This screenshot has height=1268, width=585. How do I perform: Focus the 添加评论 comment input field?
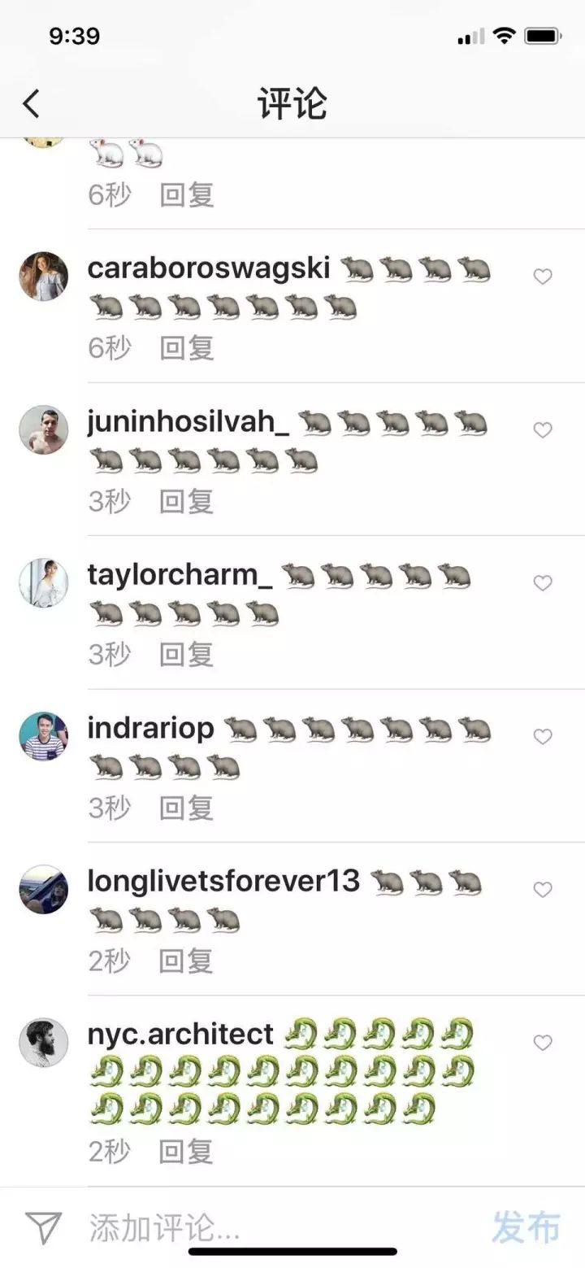click(x=276, y=1228)
